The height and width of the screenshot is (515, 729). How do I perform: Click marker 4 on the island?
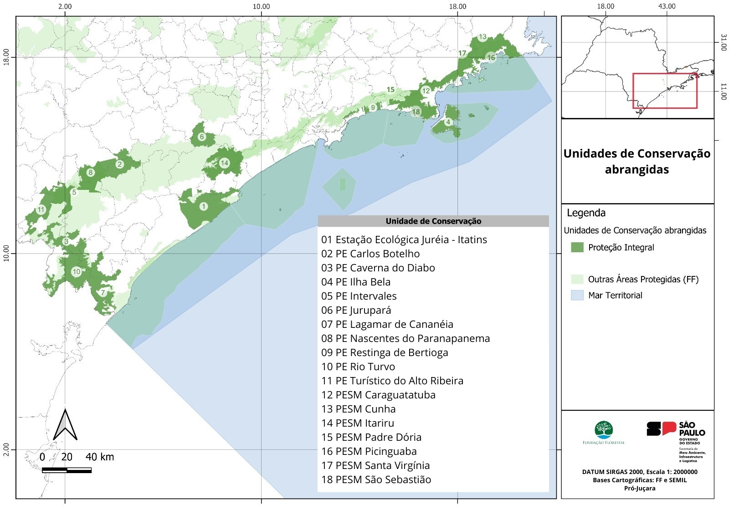448,122
